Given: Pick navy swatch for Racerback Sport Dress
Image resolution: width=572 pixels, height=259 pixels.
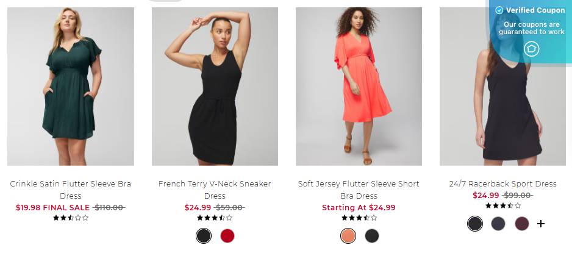Looking at the screenshot, I should (x=498, y=224).
